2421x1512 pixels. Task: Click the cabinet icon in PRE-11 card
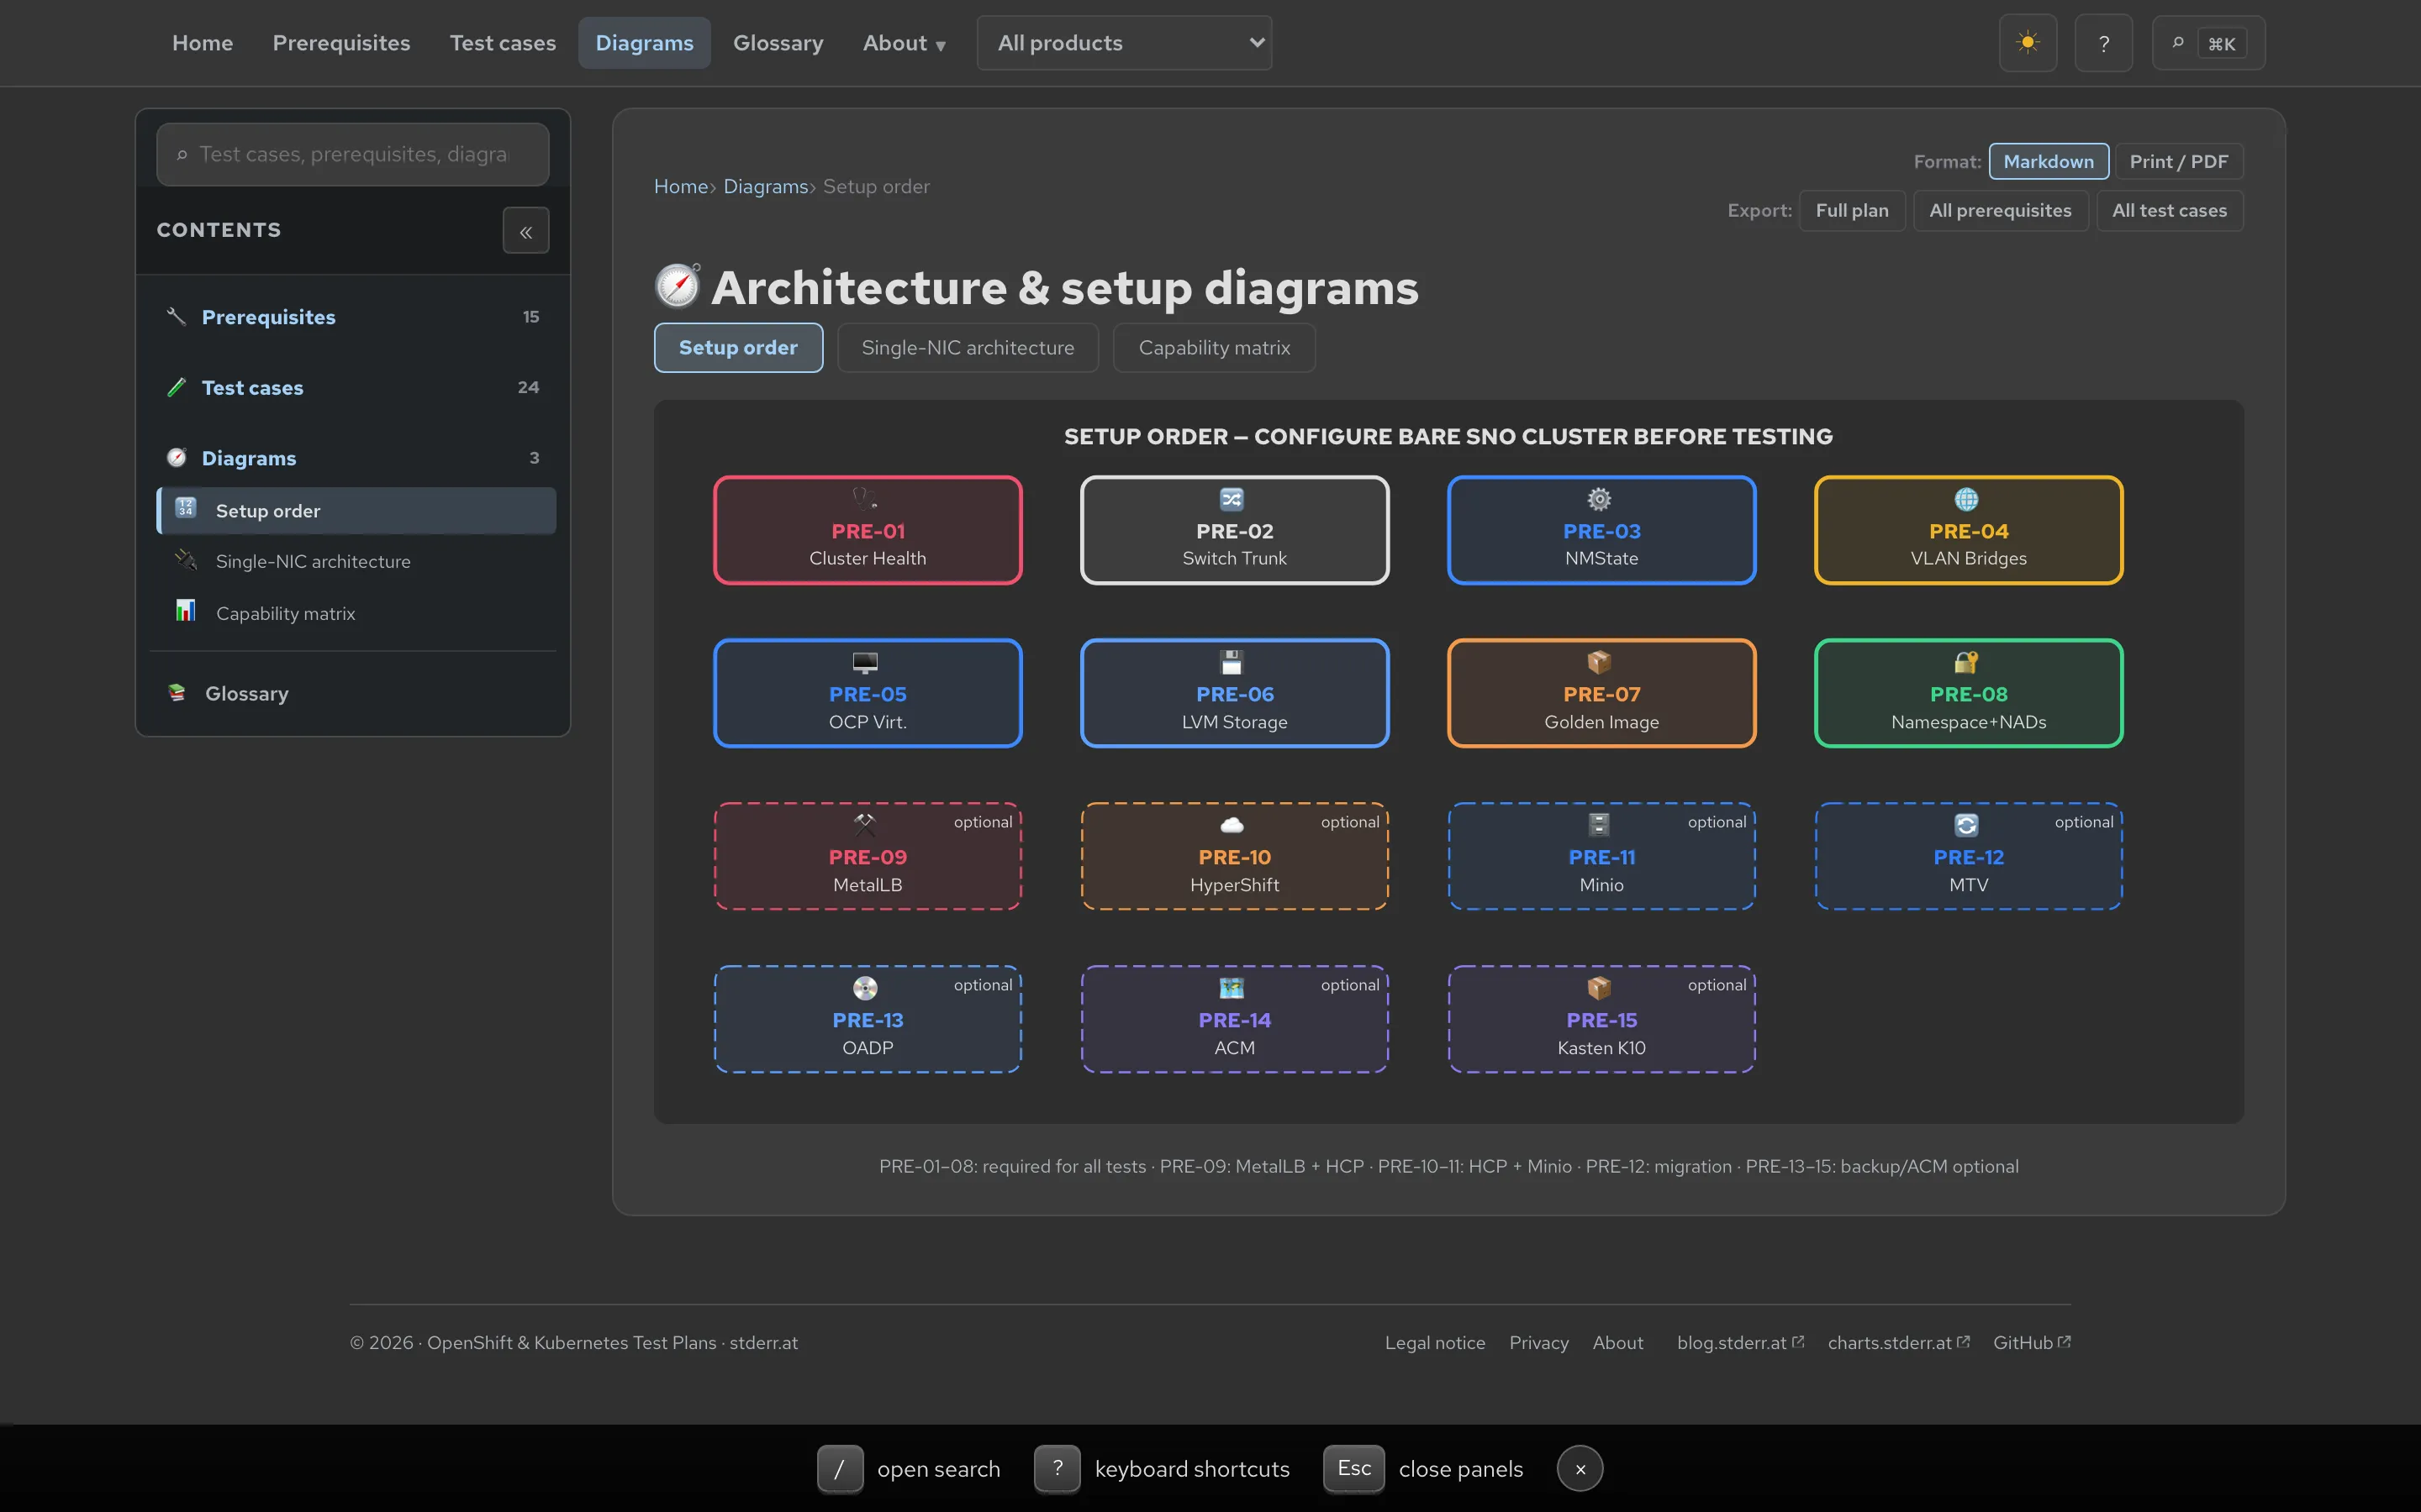(1599, 825)
